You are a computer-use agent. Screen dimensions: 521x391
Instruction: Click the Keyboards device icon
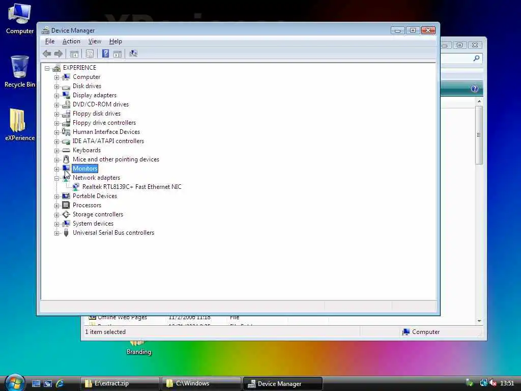click(x=66, y=150)
